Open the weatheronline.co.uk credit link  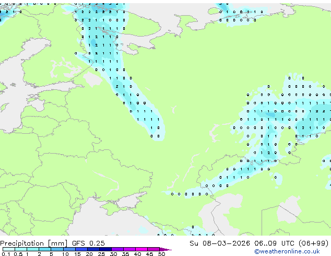[x=287, y=251]
